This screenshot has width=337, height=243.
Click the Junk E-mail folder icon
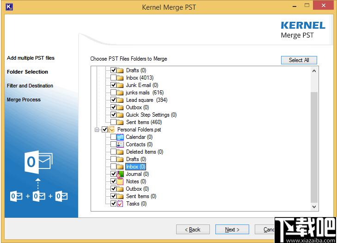tap(120, 85)
